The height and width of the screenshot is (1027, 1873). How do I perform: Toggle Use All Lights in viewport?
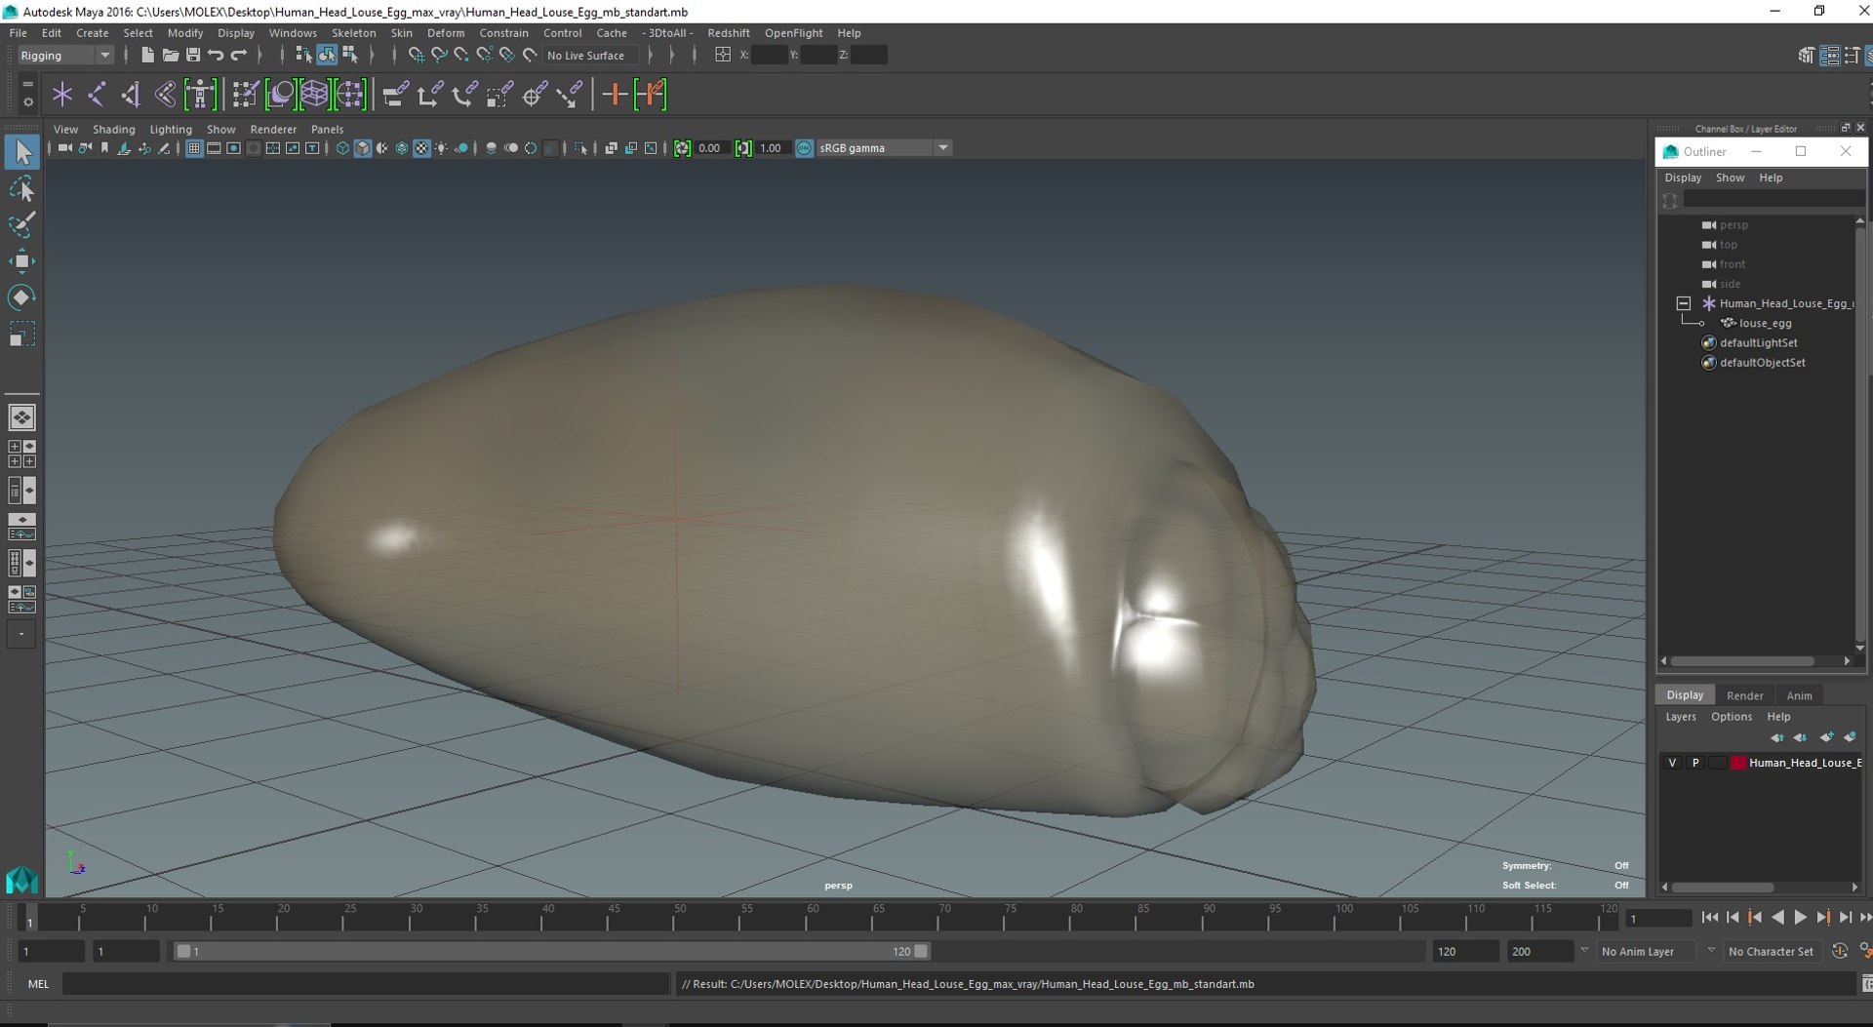click(x=442, y=148)
